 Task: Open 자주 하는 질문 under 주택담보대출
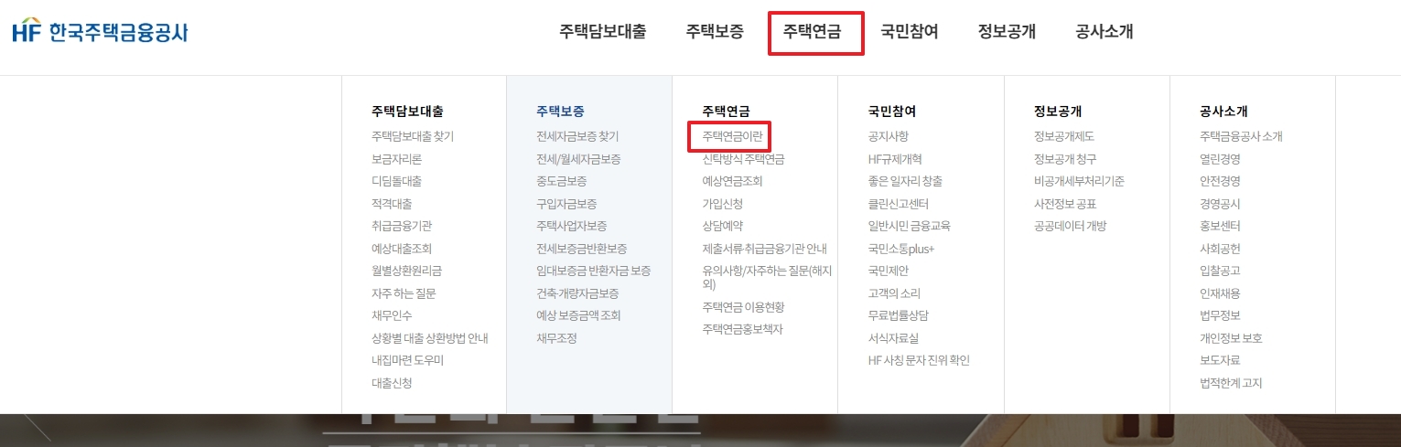click(x=404, y=293)
